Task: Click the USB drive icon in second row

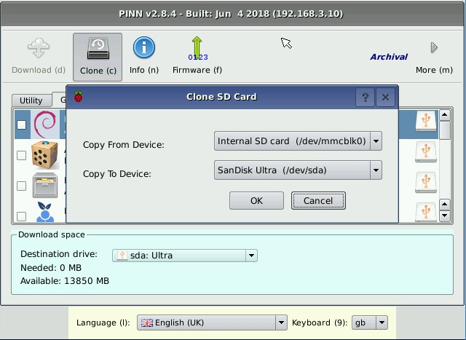Action: coord(426,152)
